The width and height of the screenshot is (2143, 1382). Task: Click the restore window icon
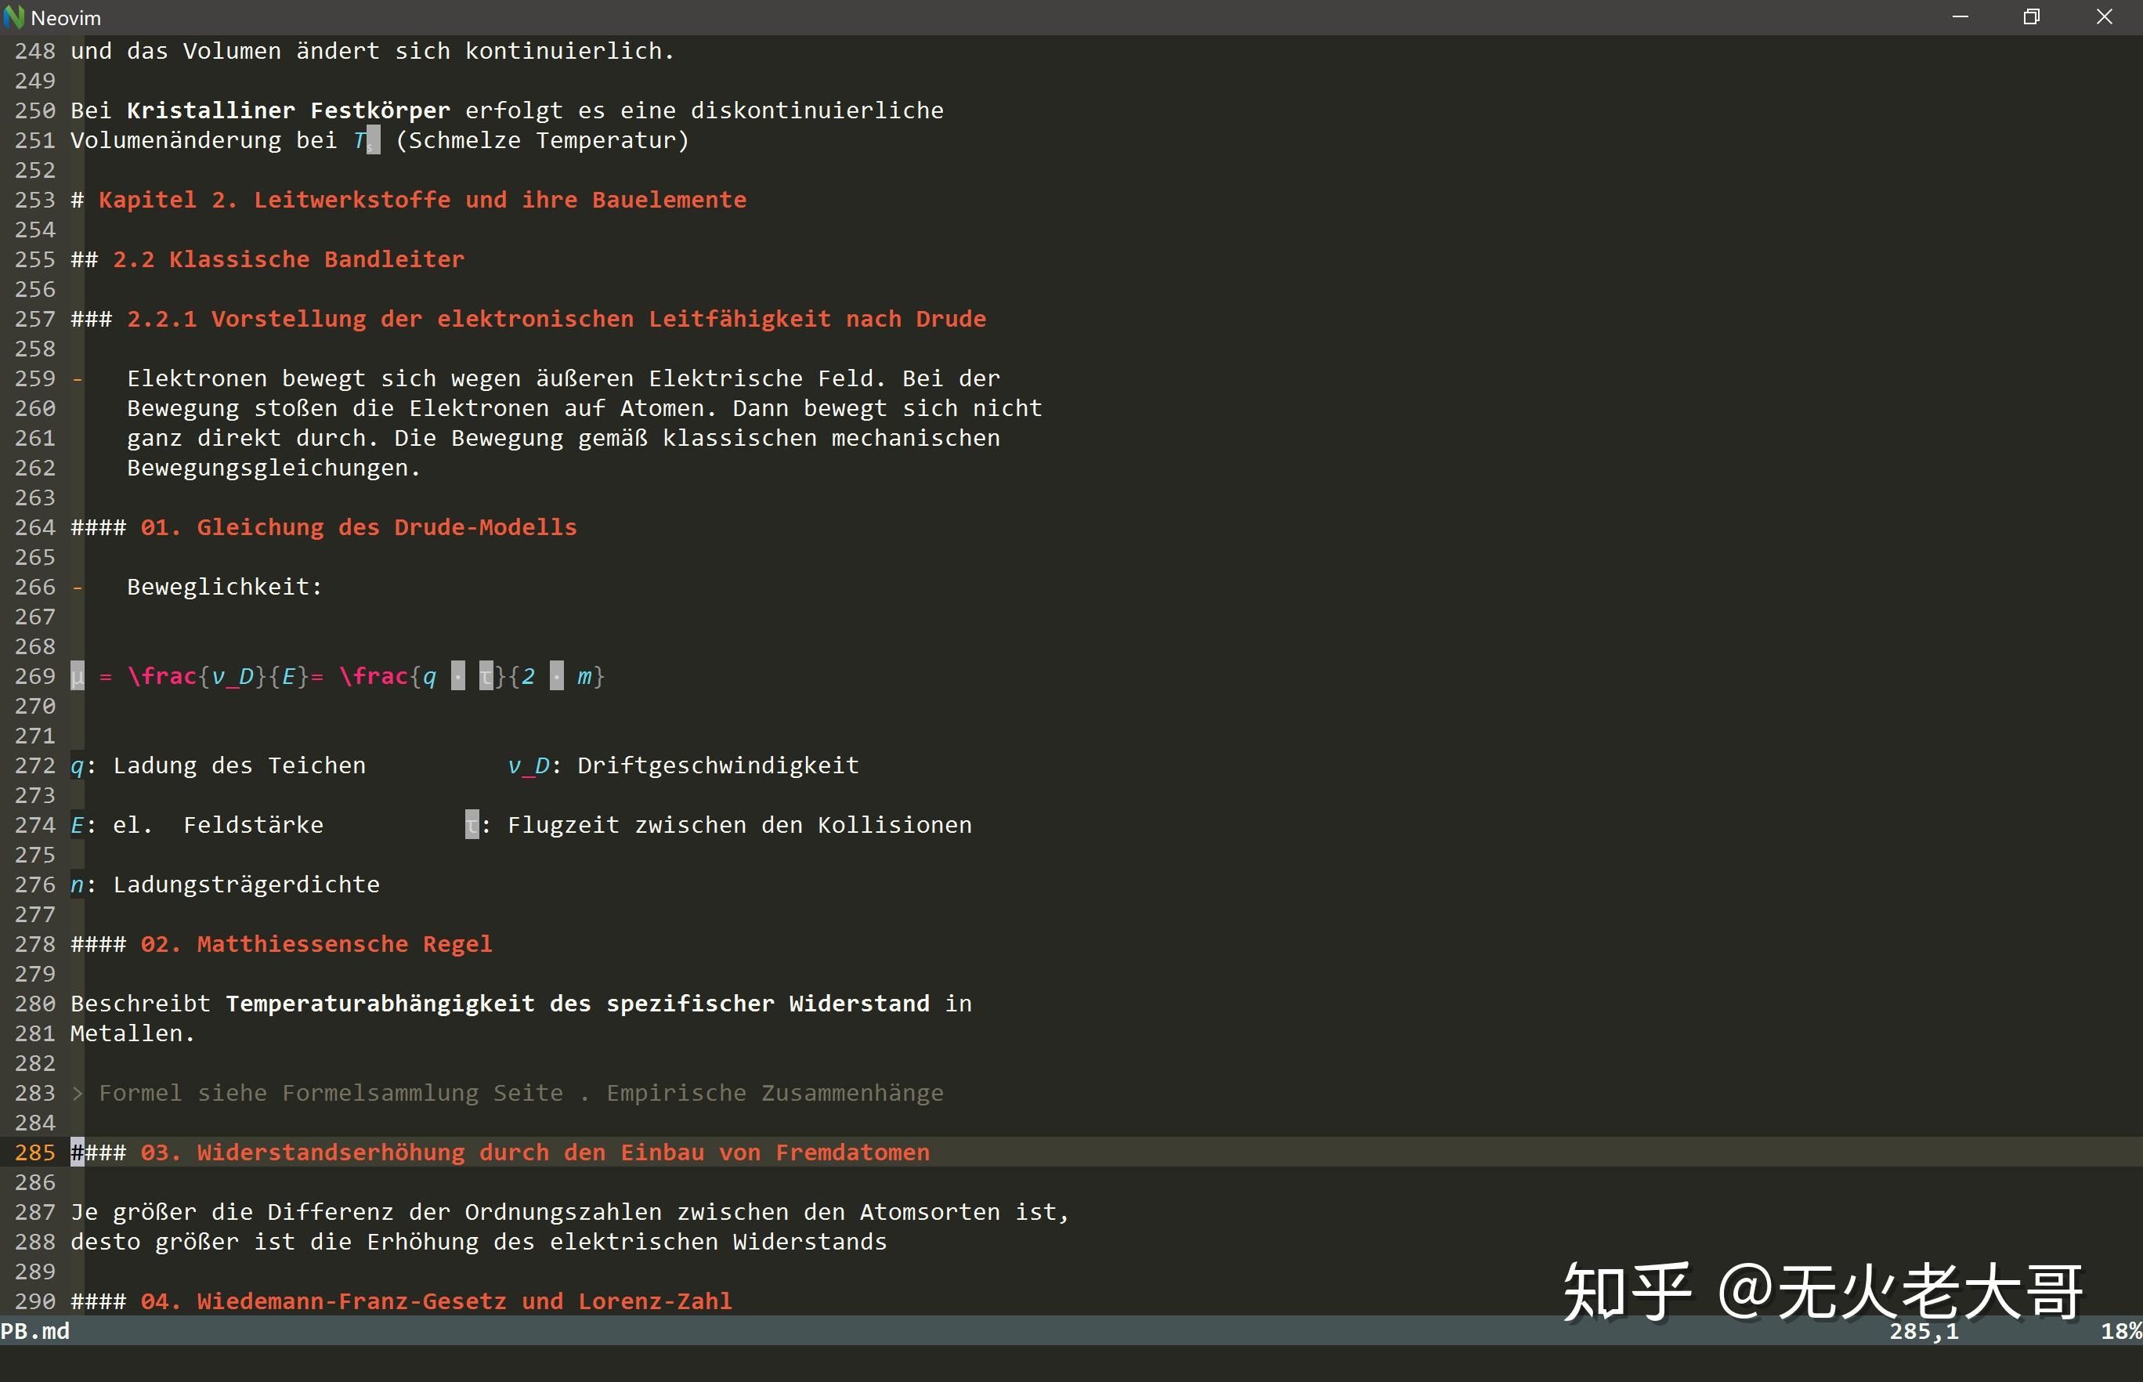tap(2032, 16)
